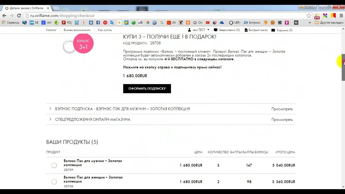Open the SB bookmark
This screenshot has width=345, height=194.
[34, 23]
